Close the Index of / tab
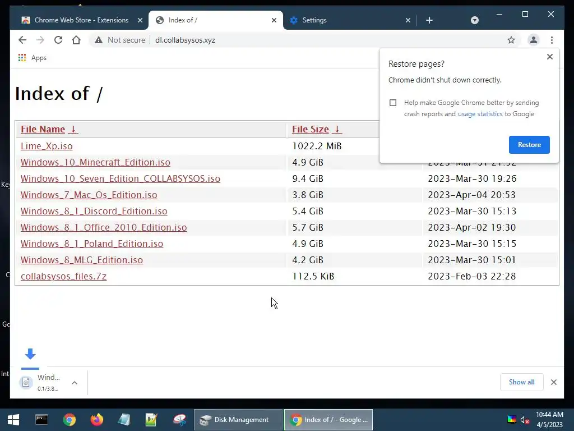The height and width of the screenshot is (431, 574). pyautogui.click(x=274, y=20)
